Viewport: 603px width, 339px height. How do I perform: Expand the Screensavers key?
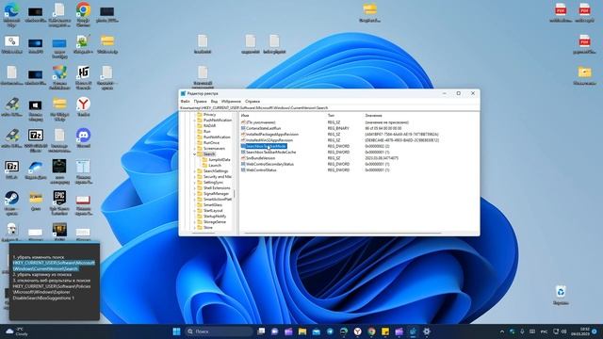195,149
